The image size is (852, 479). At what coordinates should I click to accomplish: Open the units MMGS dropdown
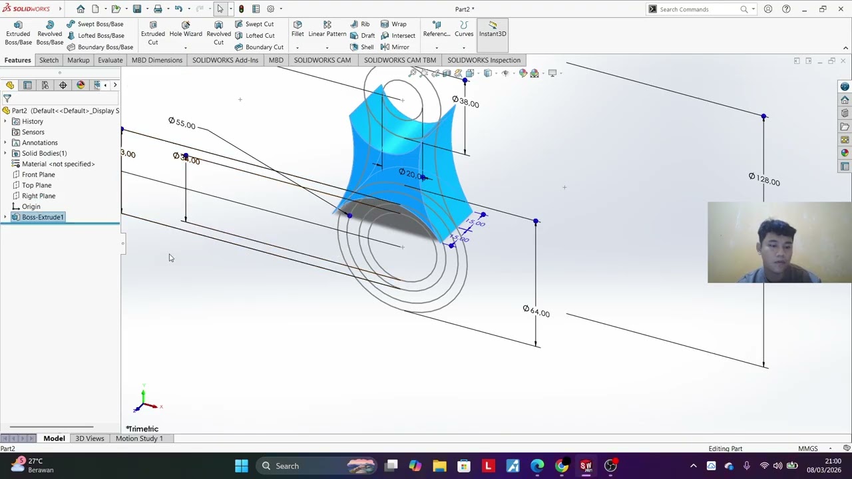815,449
